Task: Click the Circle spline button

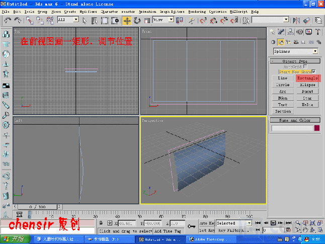Action: [283, 85]
